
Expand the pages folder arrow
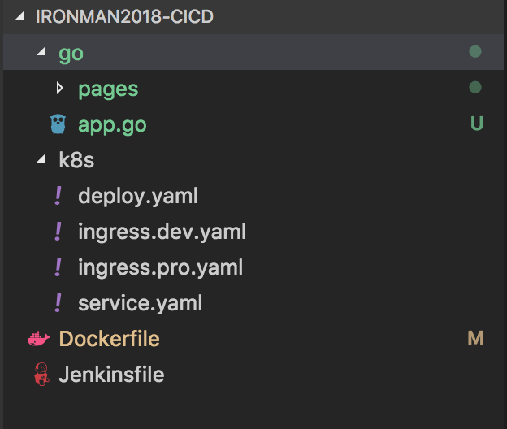(59, 88)
